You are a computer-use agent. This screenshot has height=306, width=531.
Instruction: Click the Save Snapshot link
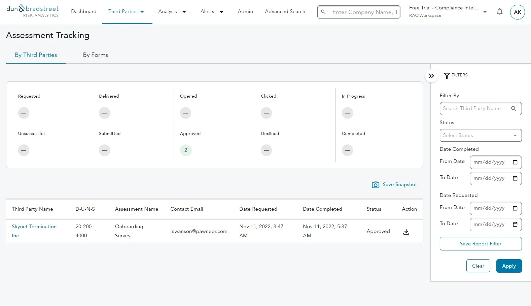(x=400, y=184)
